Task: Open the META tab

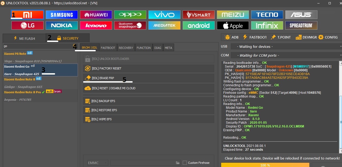Action: [x=168, y=48]
